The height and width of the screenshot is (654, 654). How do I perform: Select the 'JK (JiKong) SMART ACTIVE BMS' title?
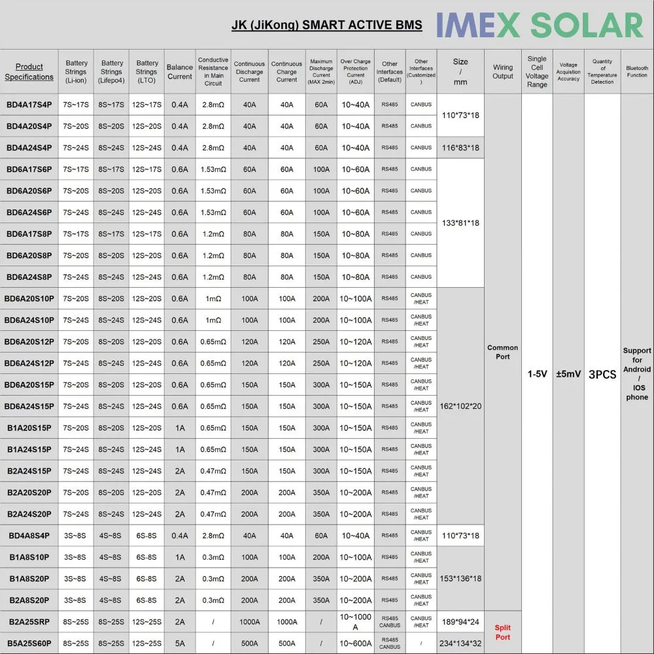click(x=326, y=25)
